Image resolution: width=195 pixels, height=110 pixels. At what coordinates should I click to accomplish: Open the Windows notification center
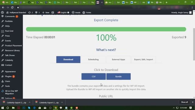tap(190, 108)
